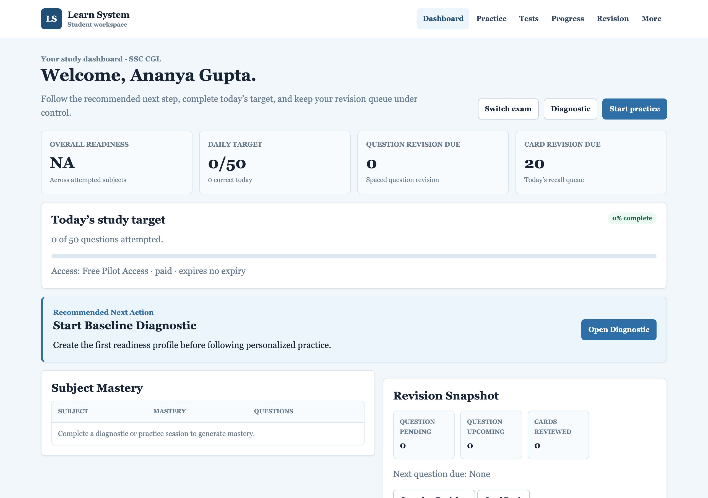The height and width of the screenshot is (498, 708).
Task: Click '0 of 50 questions attempted' text
Action: coord(107,239)
